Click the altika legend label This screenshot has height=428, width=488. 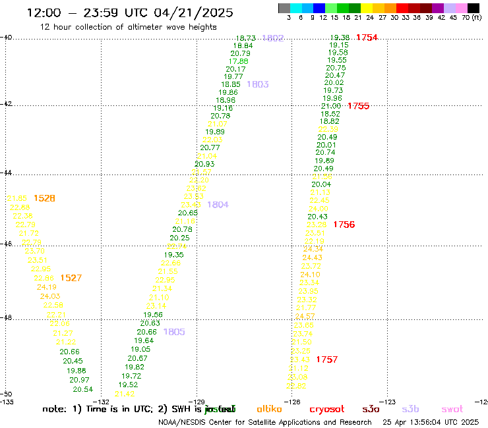point(269,409)
